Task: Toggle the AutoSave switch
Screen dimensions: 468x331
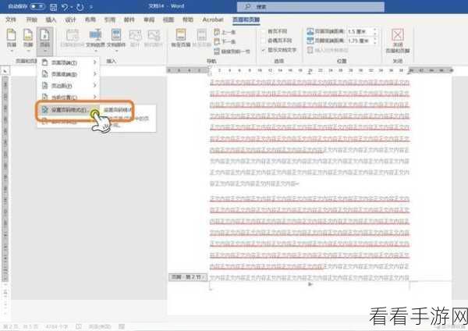Action: (37, 6)
